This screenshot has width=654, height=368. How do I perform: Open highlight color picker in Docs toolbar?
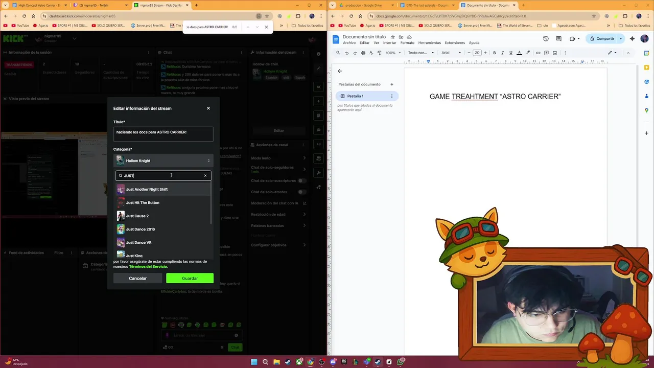pyautogui.click(x=528, y=53)
